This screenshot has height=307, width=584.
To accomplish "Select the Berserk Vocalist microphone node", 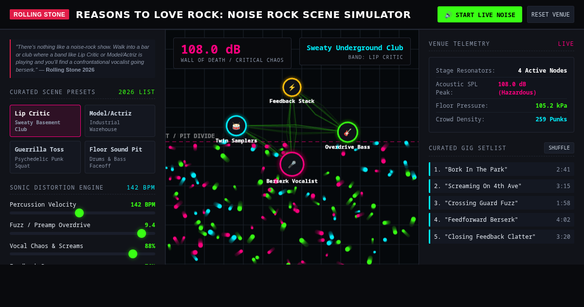I will coord(292,164).
